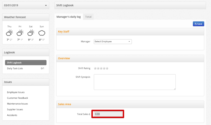Click Sunday's cloudy weather icon
The image size is (211, 125).
(x=42, y=33)
